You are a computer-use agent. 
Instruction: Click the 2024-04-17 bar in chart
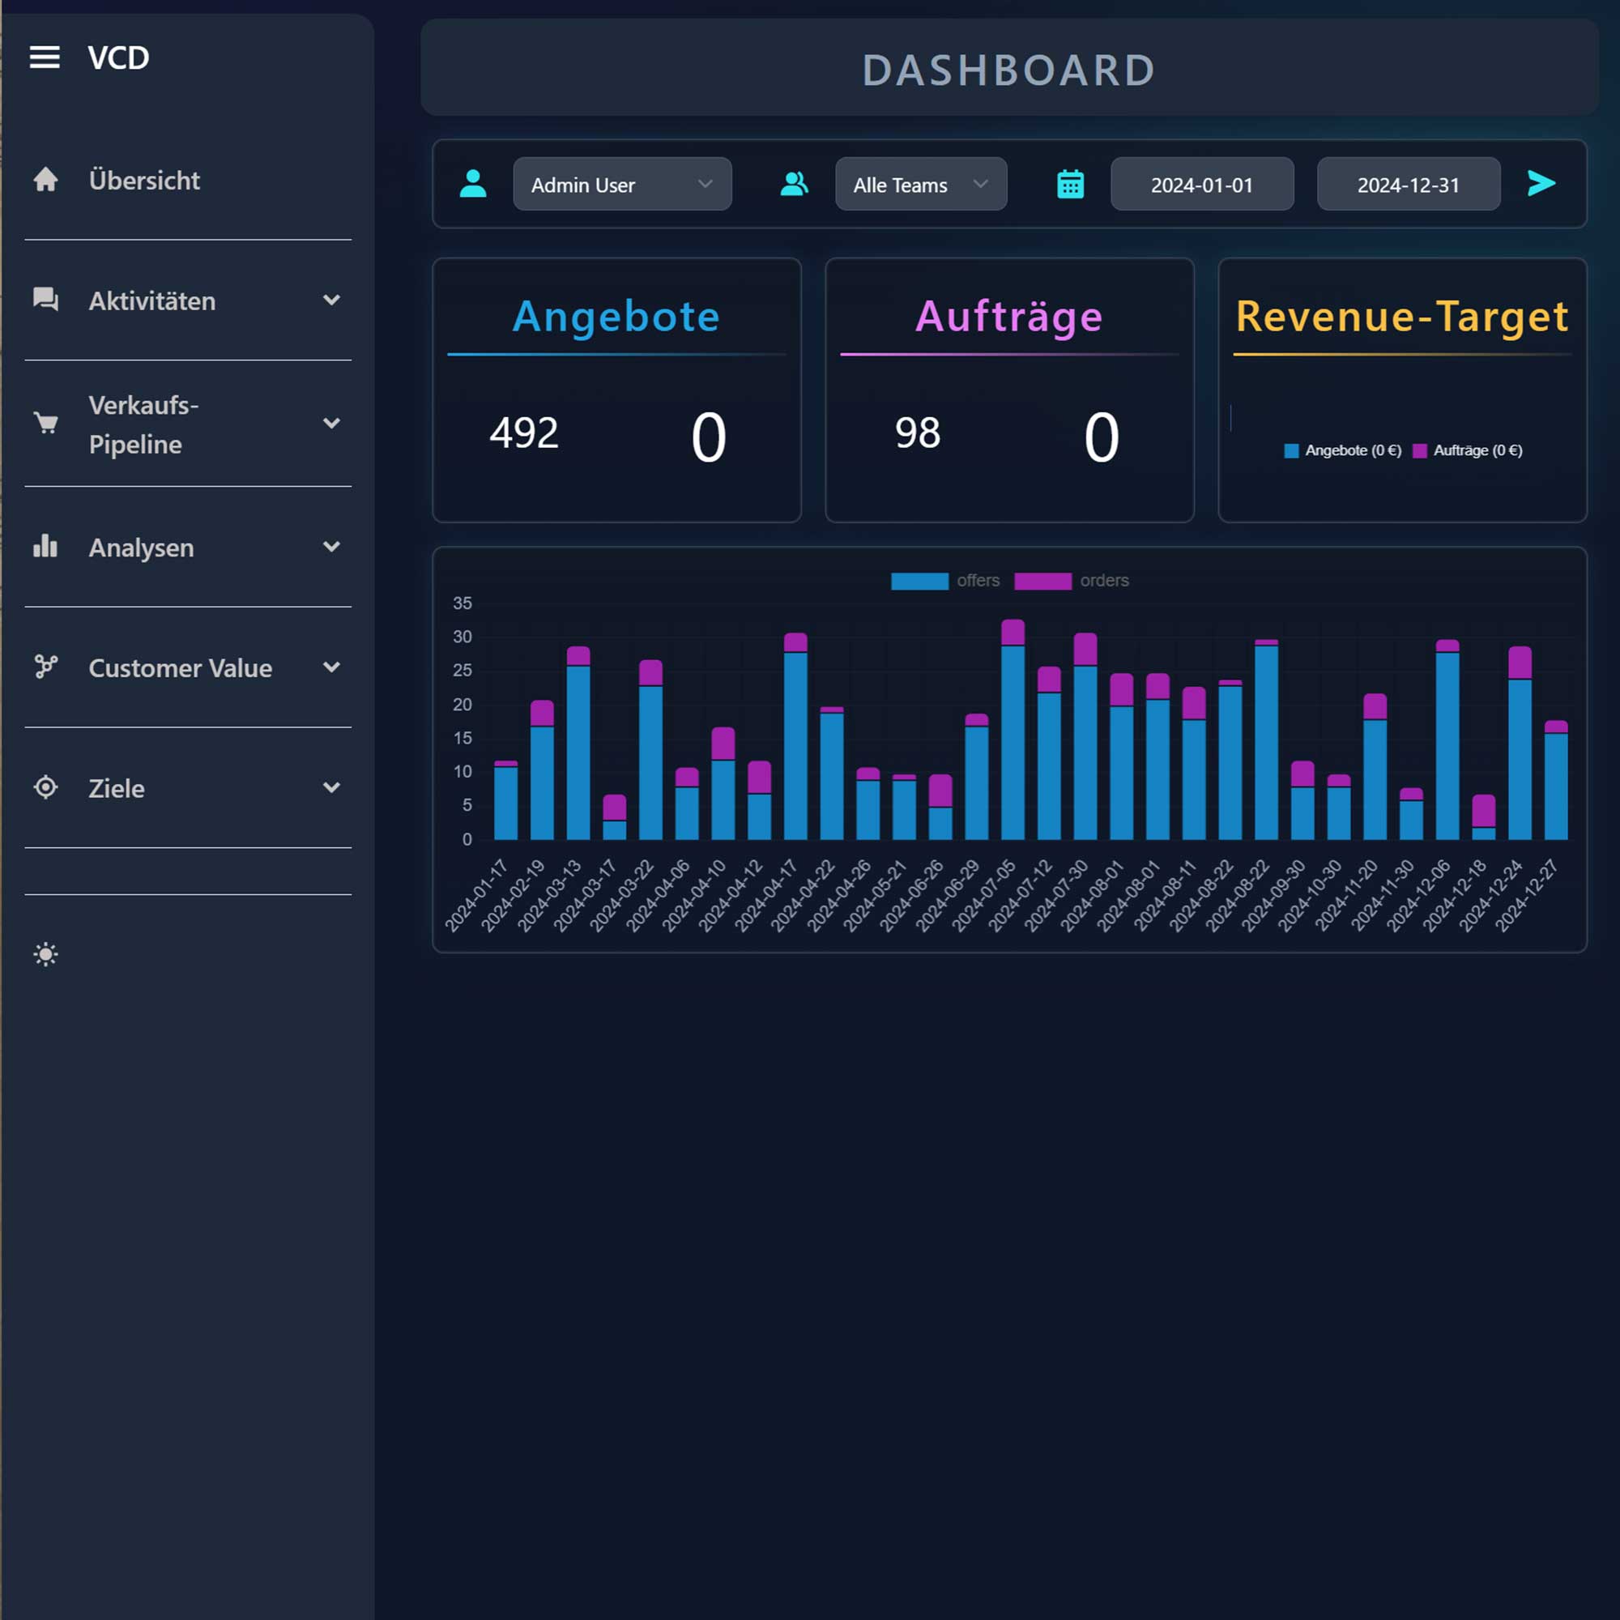795,736
